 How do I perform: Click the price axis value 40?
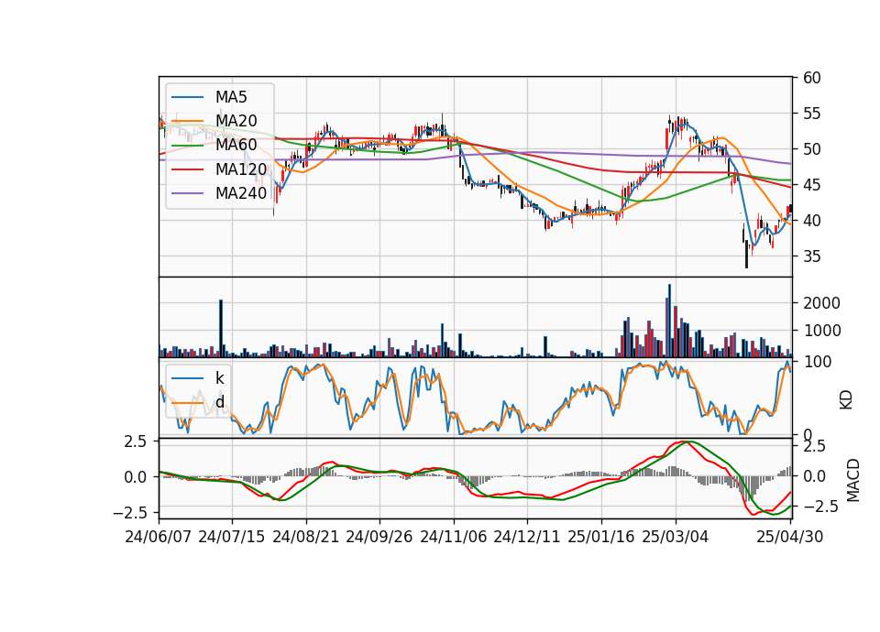[811, 221]
